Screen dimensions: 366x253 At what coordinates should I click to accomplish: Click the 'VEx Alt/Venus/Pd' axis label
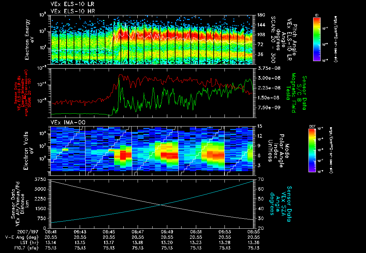pos(18,204)
